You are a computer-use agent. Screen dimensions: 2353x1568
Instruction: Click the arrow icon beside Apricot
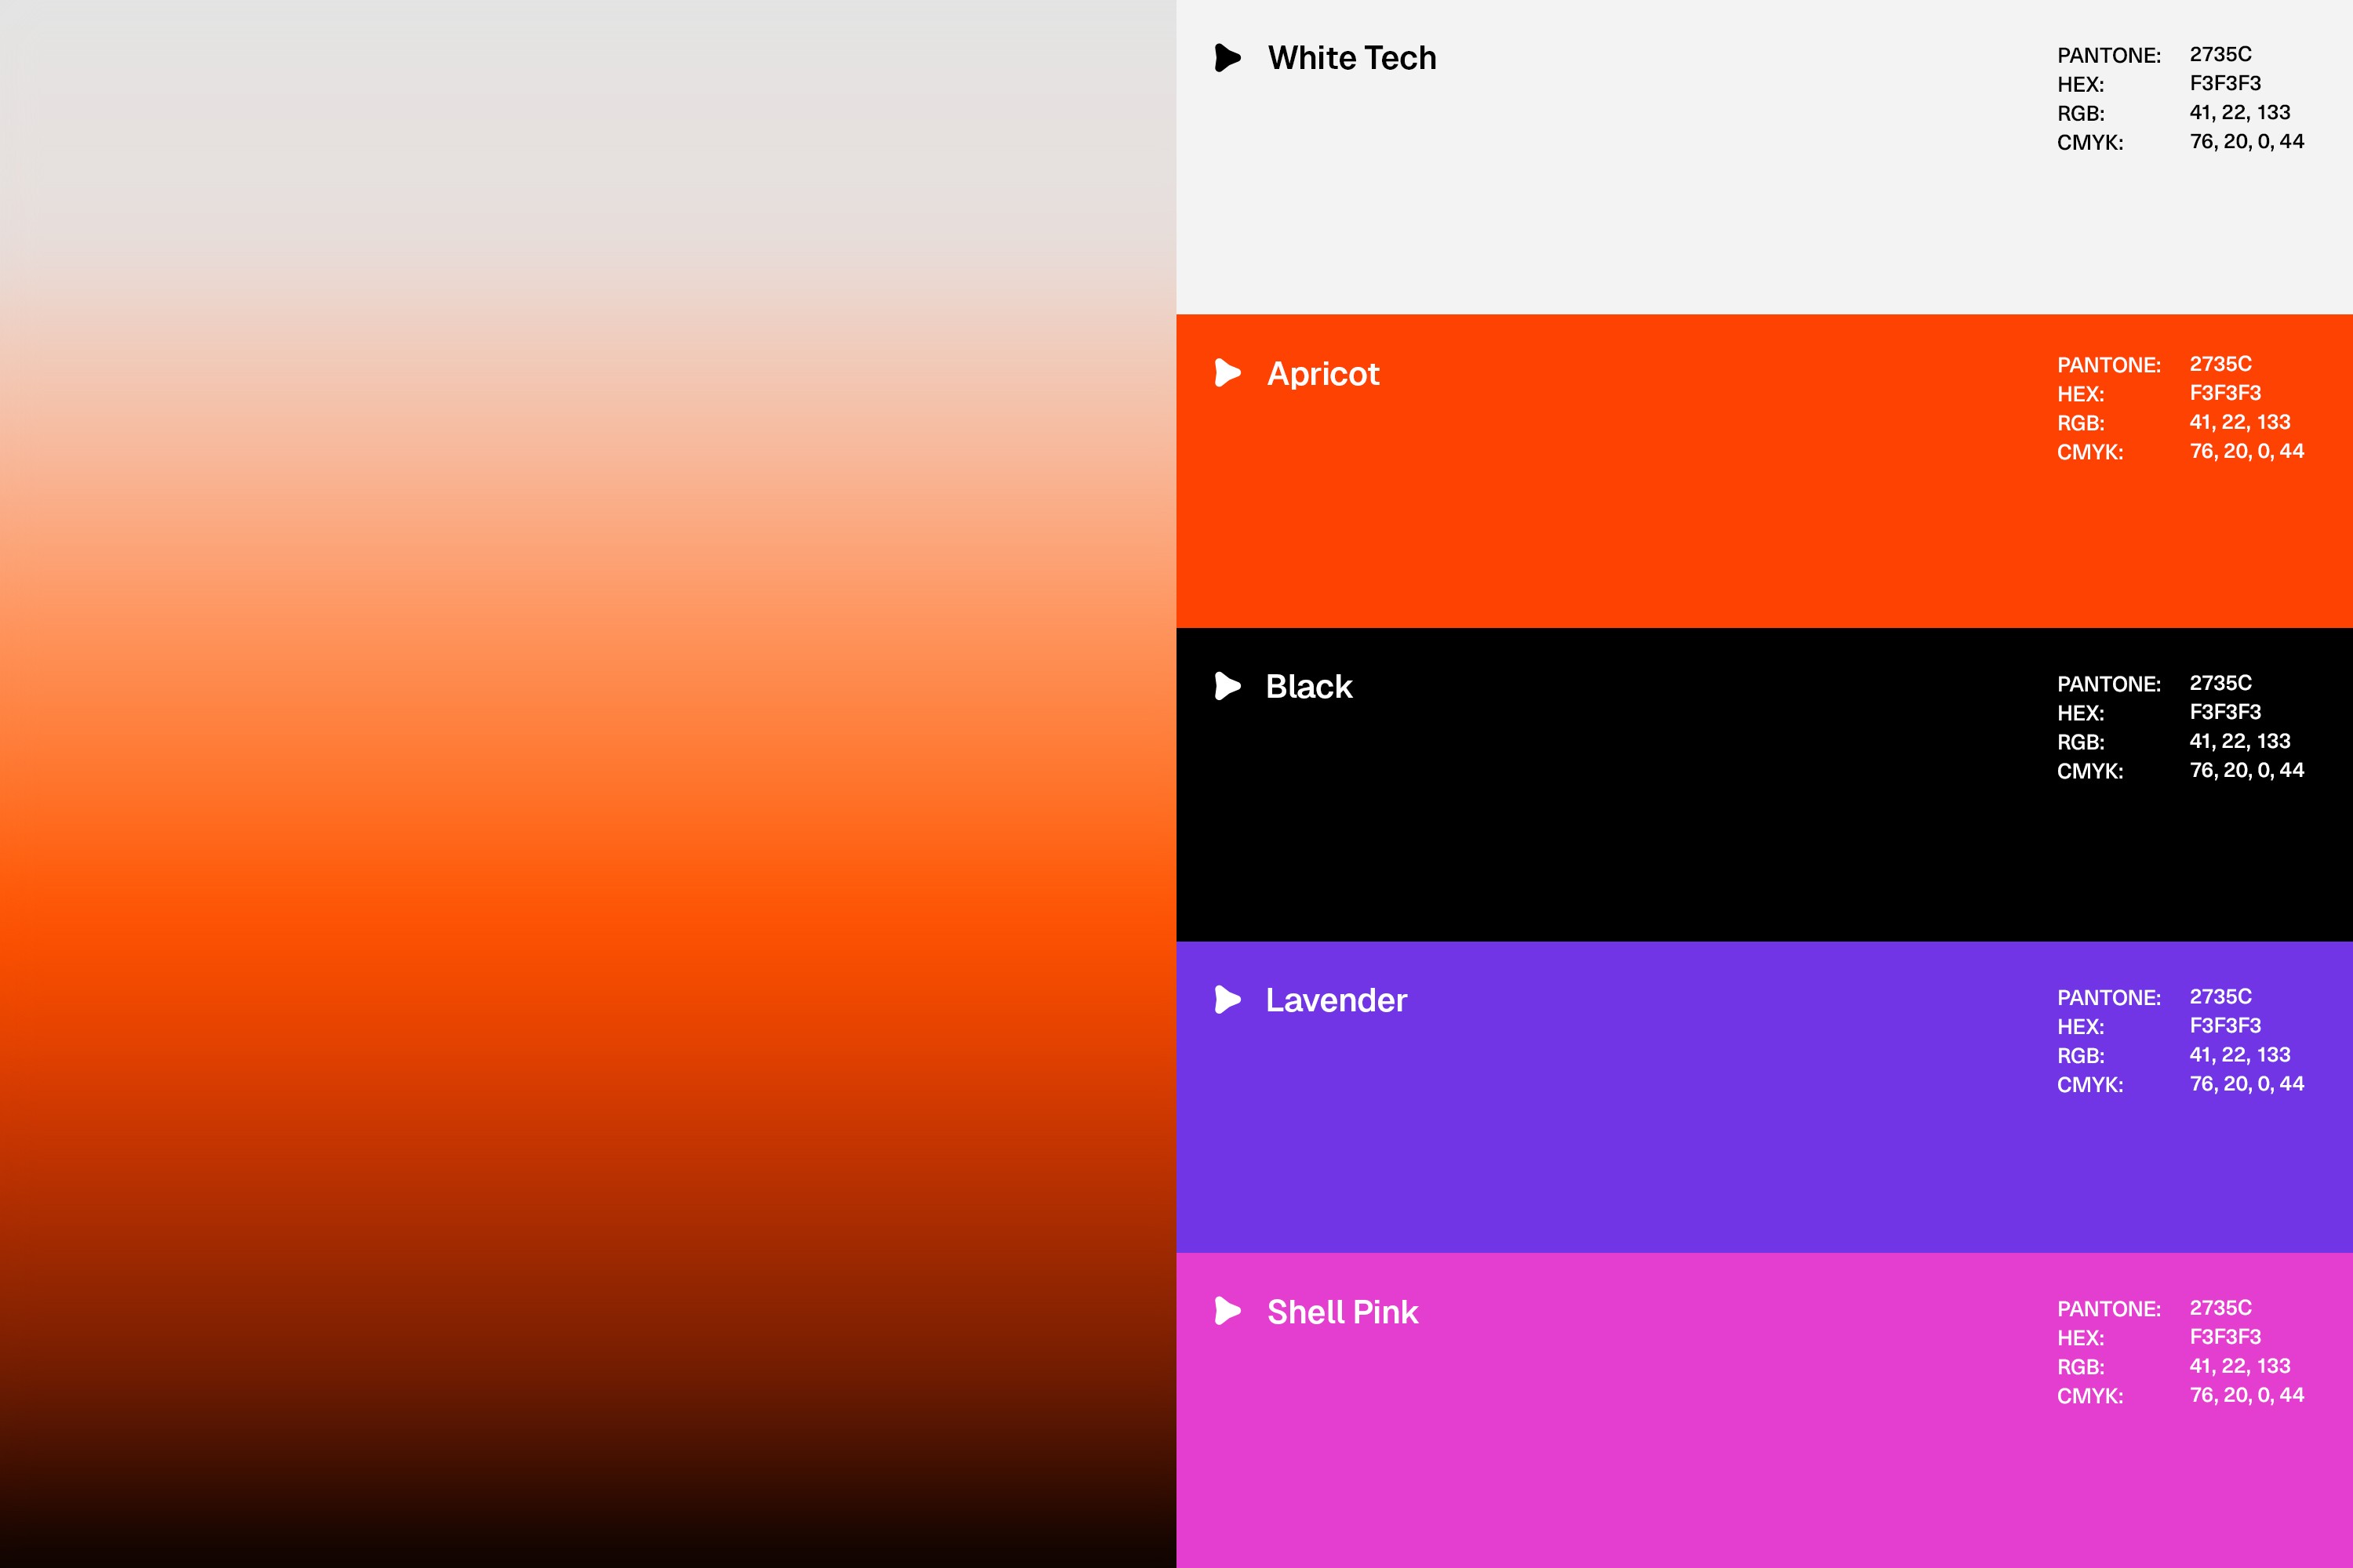1227,372
